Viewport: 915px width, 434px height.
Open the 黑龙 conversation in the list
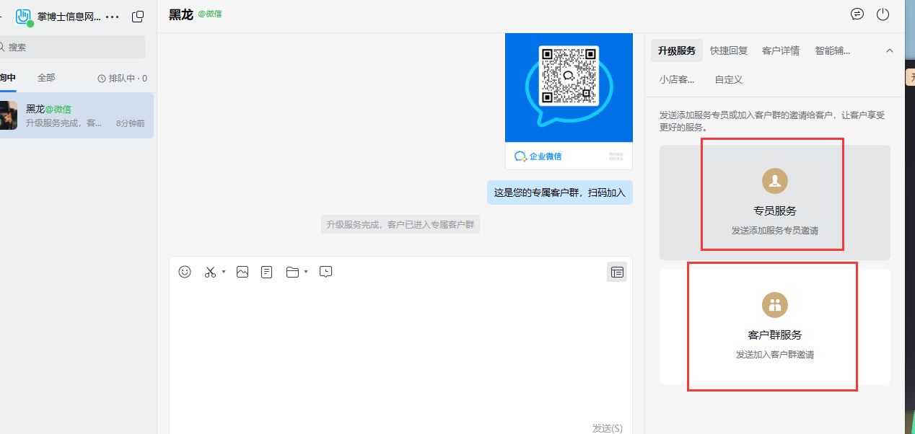[76, 115]
